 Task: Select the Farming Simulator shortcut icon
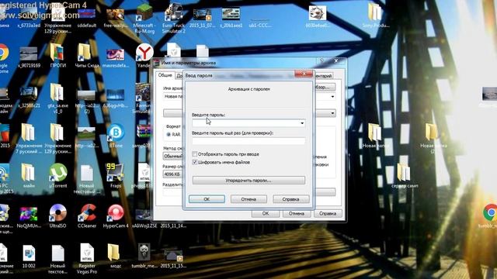(143, 93)
